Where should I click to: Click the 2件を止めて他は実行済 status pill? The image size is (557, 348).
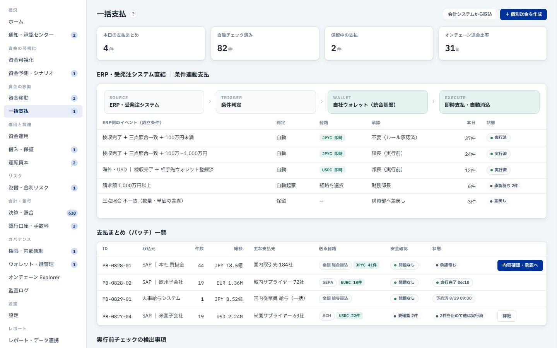click(x=459, y=316)
